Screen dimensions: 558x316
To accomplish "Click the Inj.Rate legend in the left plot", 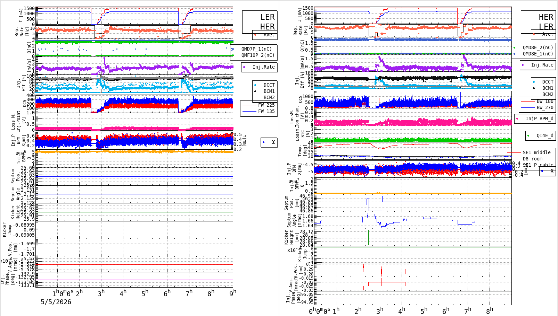I will click(263, 67).
